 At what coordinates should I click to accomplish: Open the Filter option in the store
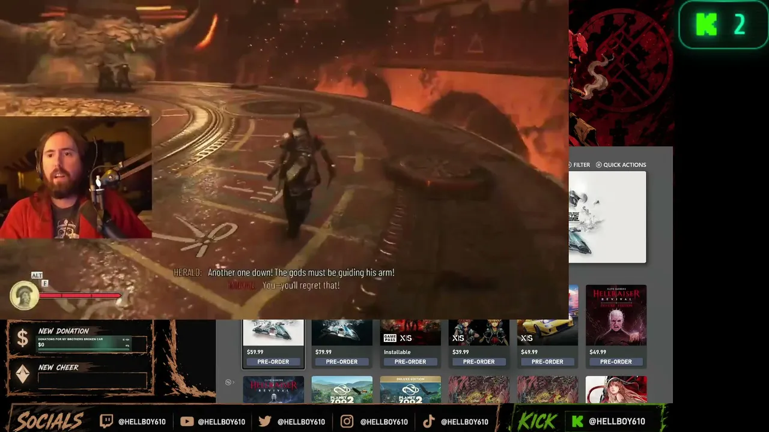tap(579, 165)
